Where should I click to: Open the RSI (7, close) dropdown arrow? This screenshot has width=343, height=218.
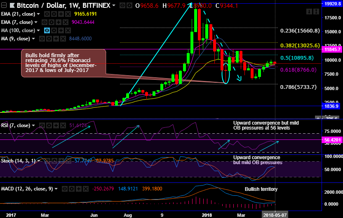33,125
